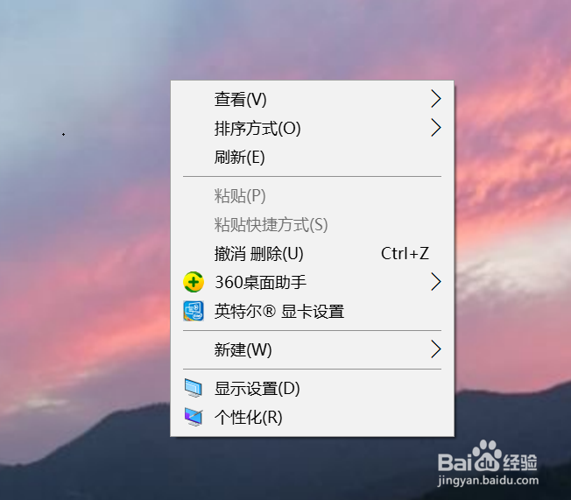The image size is (571, 500).
Task: Select 刷新(E) from the context menu
Action: click(312, 158)
